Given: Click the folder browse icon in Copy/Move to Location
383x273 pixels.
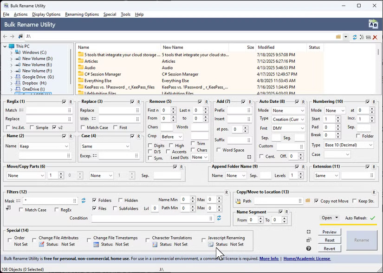Looking at the screenshot, I should click(x=308, y=201).
